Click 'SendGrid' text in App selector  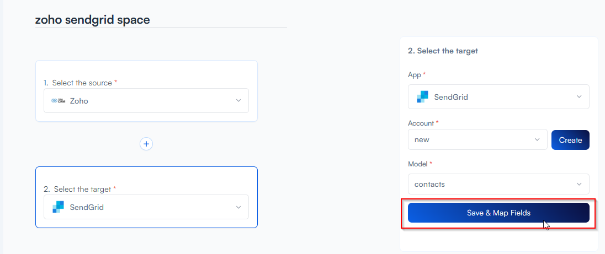(x=451, y=97)
